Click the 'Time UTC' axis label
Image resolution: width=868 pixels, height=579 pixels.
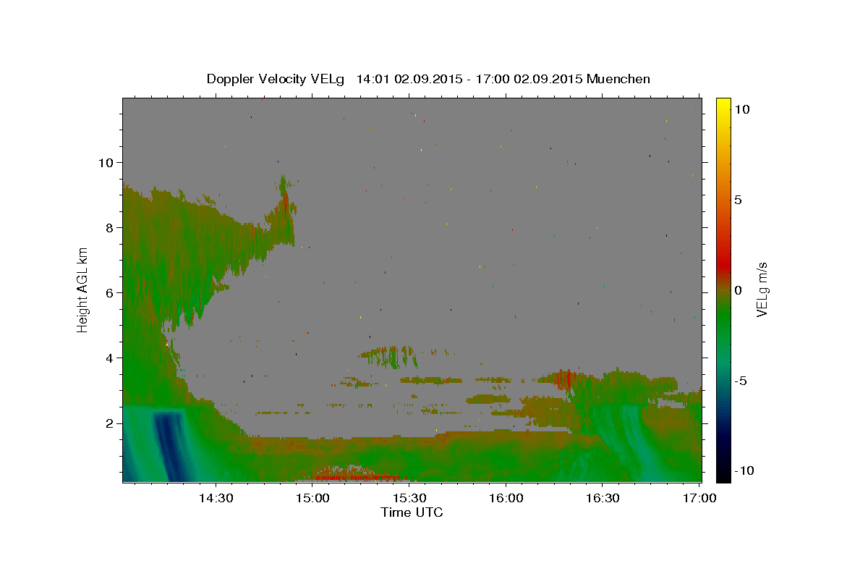[x=412, y=512]
